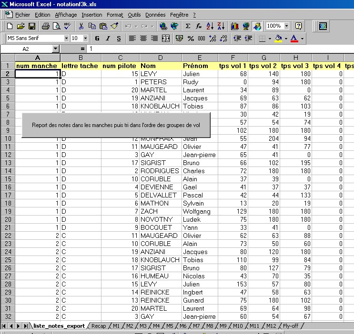354x334 pixels.
Task: Open the 100% zoom dropdown
Action: 286,26
